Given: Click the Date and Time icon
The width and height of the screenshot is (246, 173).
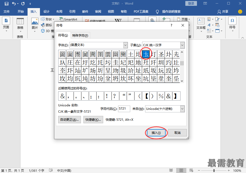Looking at the screenshot, I should [x=217, y=25].
